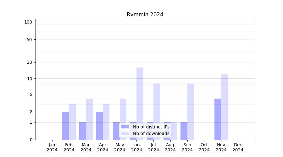Select the September distinct IPs bar
The height and width of the screenshot is (157, 283).
pyautogui.click(x=184, y=131)
